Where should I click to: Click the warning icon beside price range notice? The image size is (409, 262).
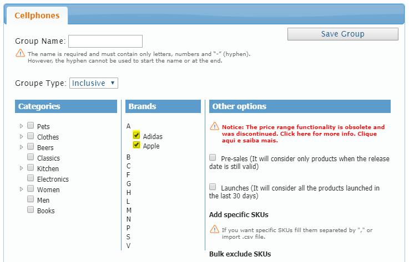click(x=214, y=126)
